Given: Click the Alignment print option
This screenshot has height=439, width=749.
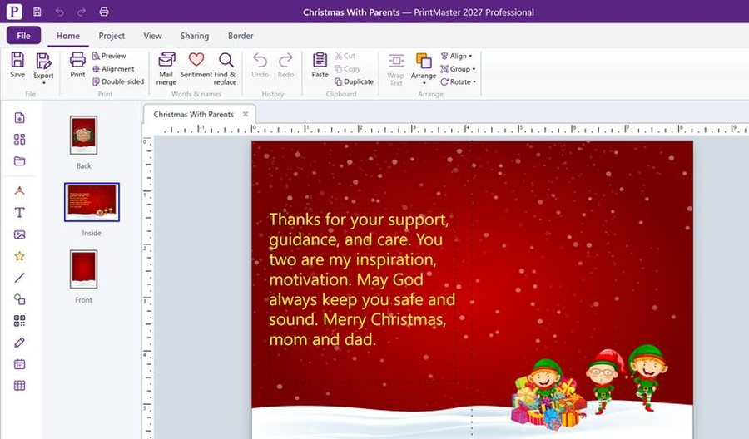Looking at the screenshot, I should pos(113,69).
